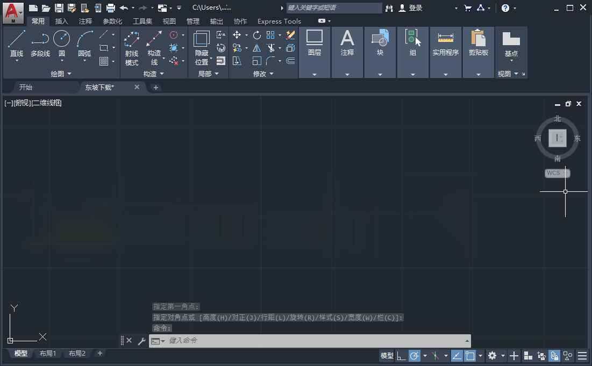
Task: Select the Mirror tool icon
Action: coord(256,48)
